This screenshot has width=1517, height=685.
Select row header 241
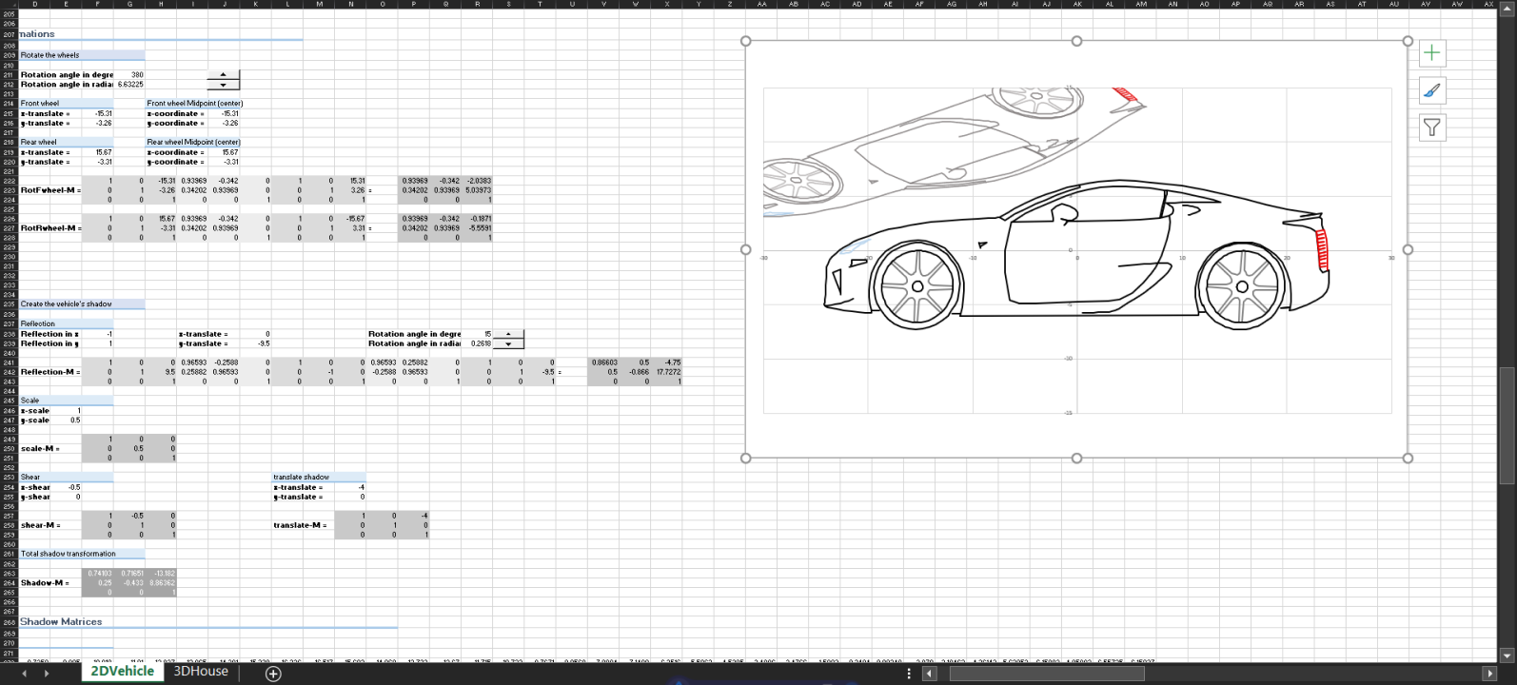[x=9, y=362]
